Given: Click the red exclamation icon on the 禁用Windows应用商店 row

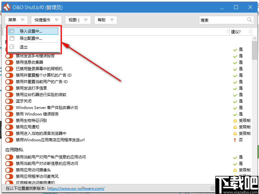Looking at the screenshot, I should (x=235, y=140).
